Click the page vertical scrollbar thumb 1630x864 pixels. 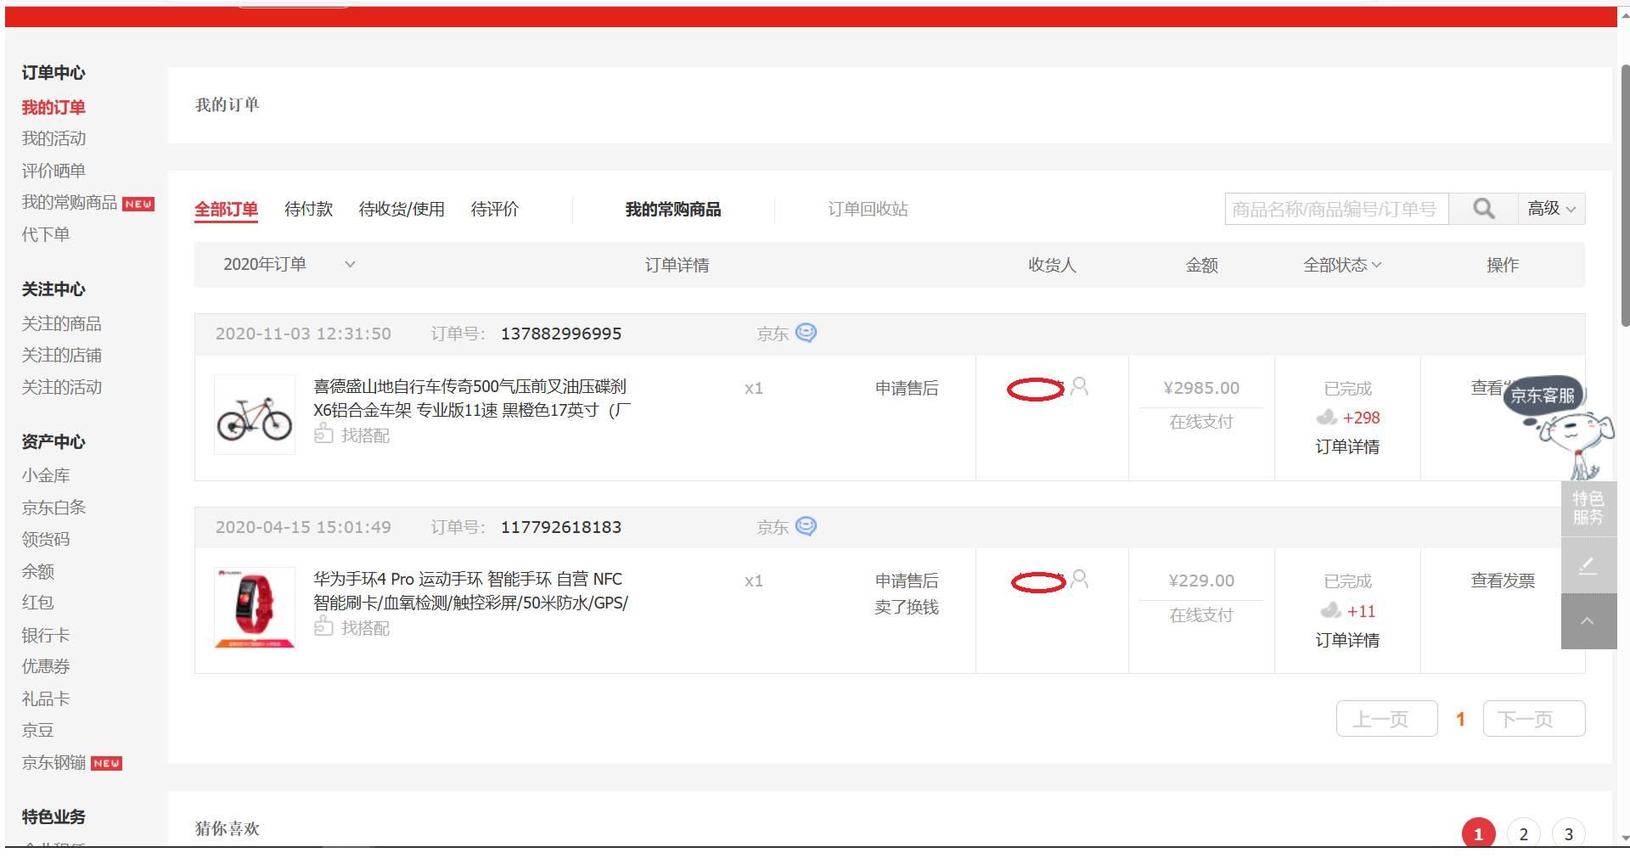pyautogui.click(x=1625, y=195)
